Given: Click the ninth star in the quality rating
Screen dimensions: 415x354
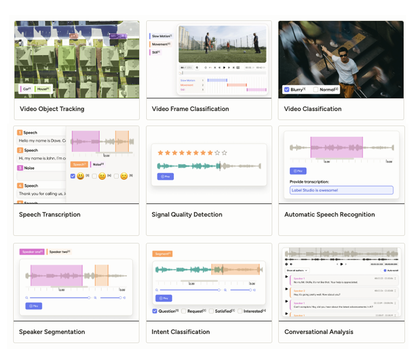Looking at the screenshot, I should 217,153.
